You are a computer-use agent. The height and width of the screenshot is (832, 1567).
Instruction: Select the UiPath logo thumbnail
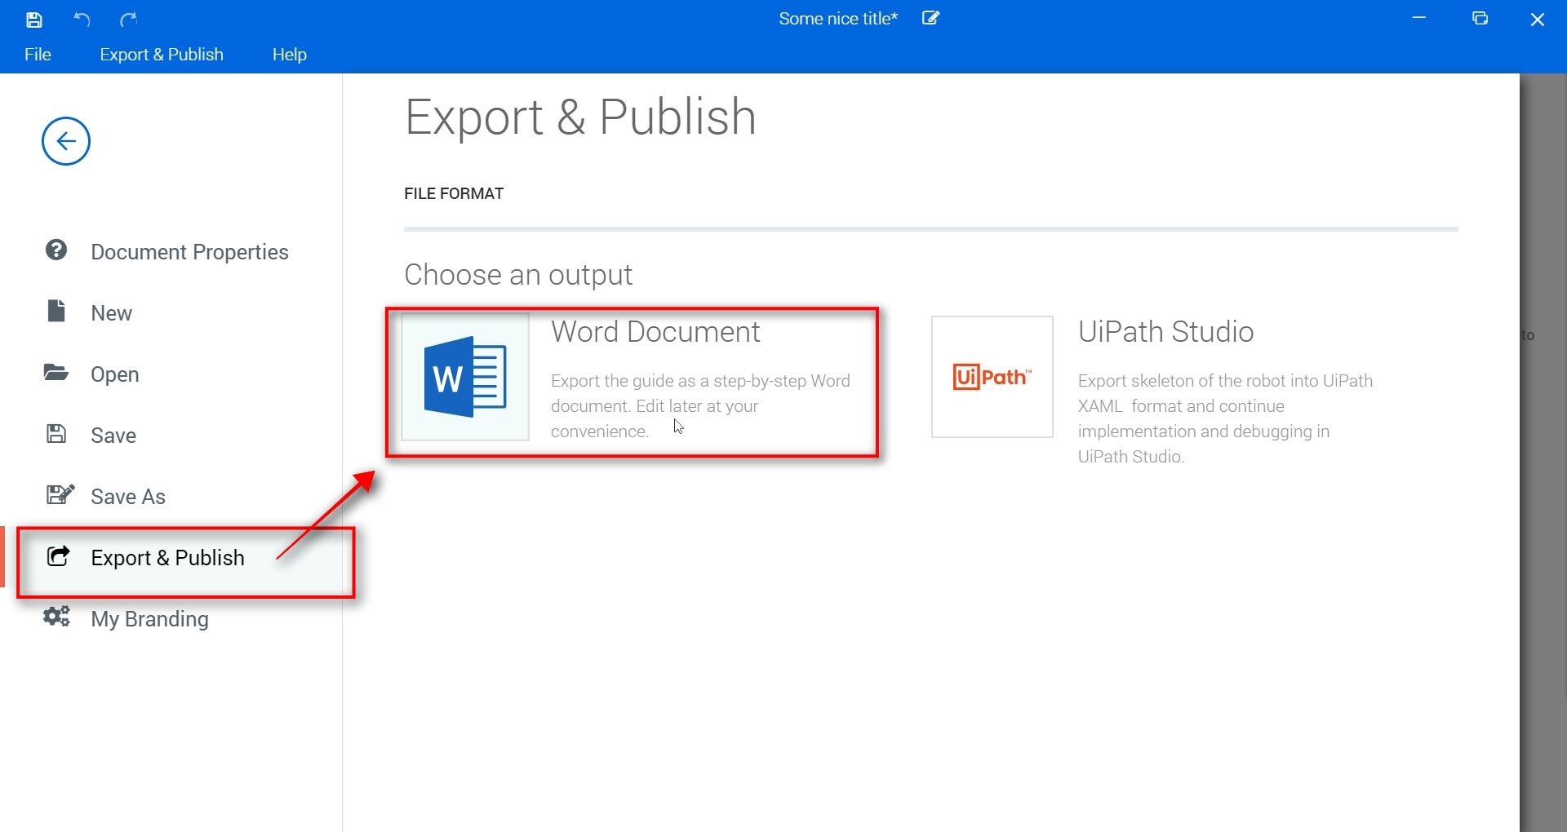click(992, 377)
